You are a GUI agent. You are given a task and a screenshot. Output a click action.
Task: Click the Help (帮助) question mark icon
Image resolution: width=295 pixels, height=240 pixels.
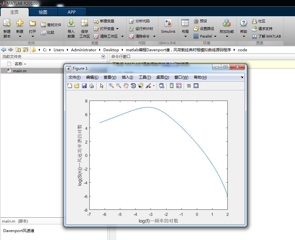click(x=243, y=23)
